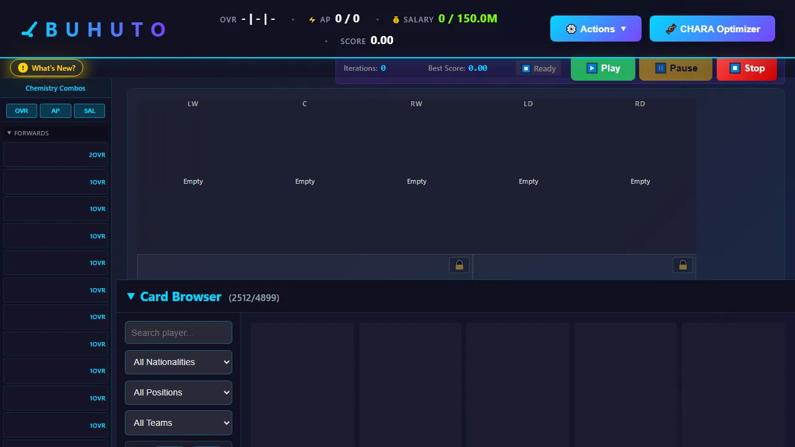Click the wrench icon on CHARA Optimizer
The width and height of the screenshot is (795, 447).
click(671, 29)
